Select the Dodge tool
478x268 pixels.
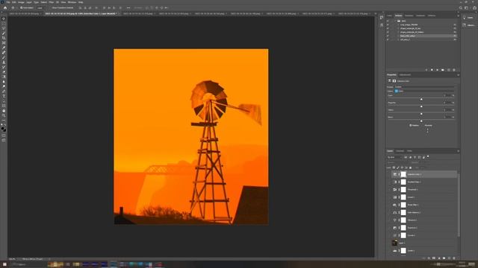click(4, 86)
